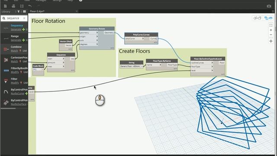Click the start input port on Sequence
The image size is (277, 156).
[x=56, y=59]
